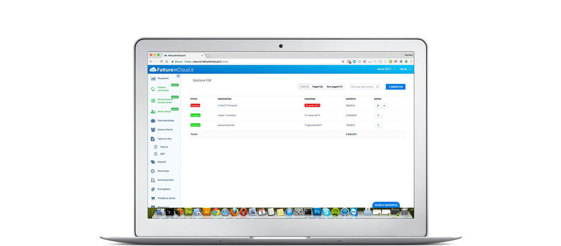561x246 pixels.
Task: Click the 17 marzo 2017 date cell
Action: [312, 116]
